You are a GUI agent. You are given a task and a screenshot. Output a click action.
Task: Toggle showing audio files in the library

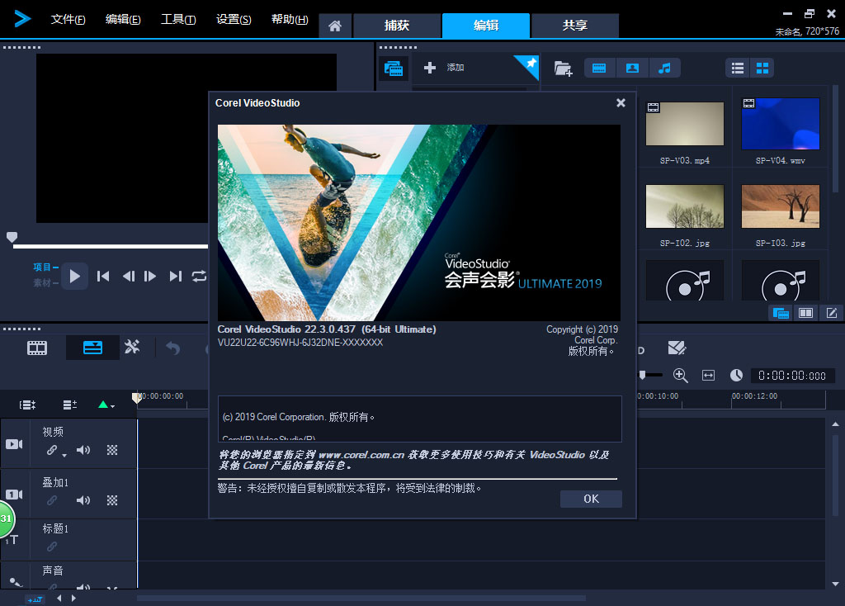(664, 69)
